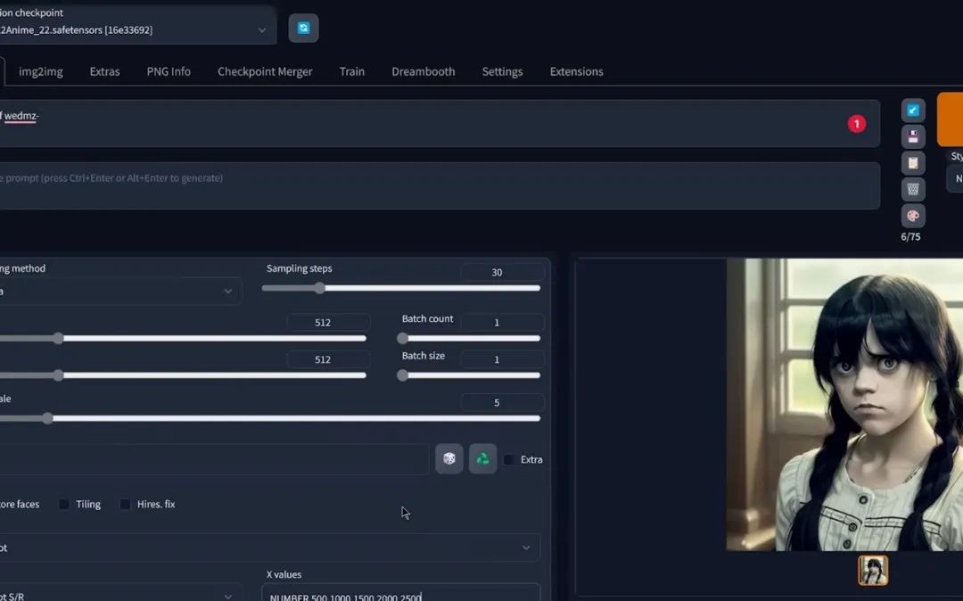
Task: Open the Dreambooth tab
Action: pyautogui.click(x=423, y=71)
